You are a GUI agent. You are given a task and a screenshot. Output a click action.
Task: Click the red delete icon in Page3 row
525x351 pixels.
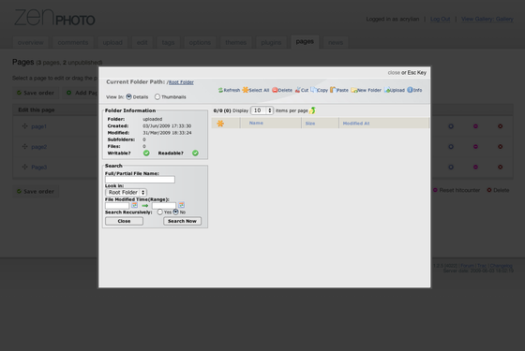pos(501,168)
